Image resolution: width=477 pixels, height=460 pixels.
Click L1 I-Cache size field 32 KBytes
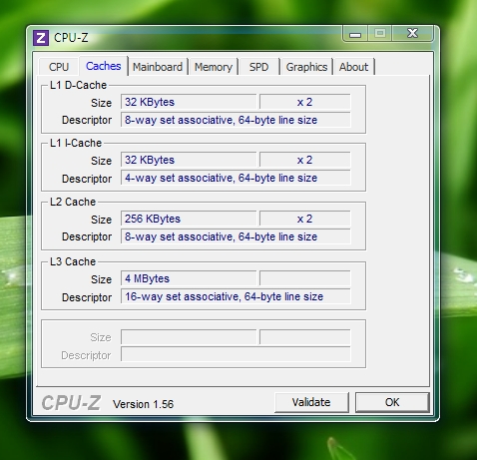tap(189, 160)
